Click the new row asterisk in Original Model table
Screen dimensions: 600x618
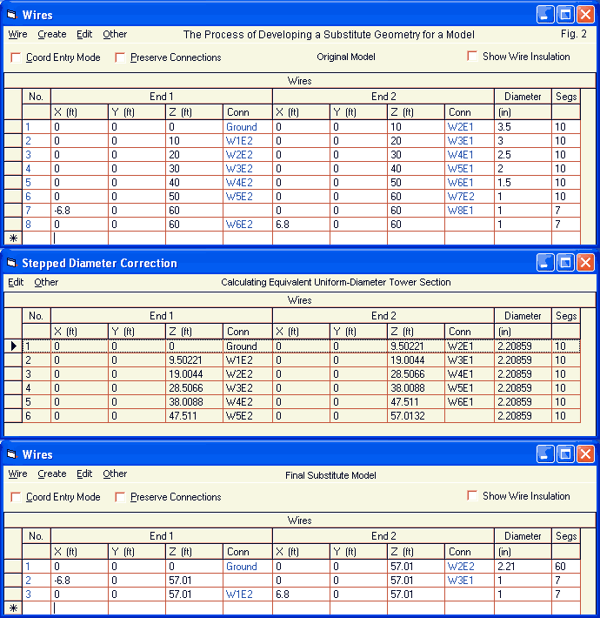(13, 238)
